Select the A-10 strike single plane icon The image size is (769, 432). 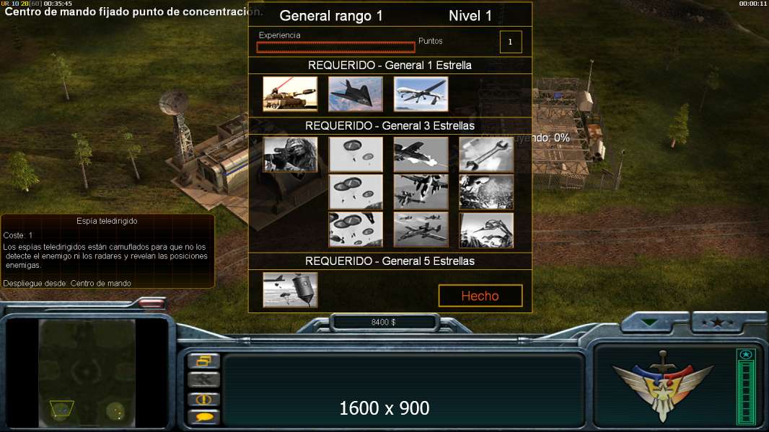[421, 154]
